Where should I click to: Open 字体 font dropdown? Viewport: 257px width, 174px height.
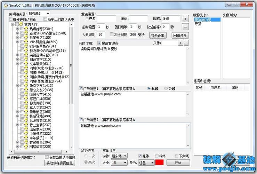click(125, 156)
